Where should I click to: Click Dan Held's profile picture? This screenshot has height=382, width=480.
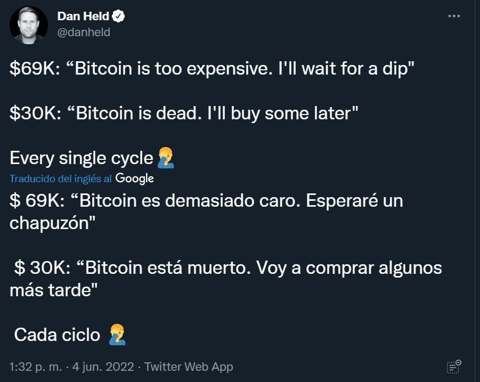[28, 25]
